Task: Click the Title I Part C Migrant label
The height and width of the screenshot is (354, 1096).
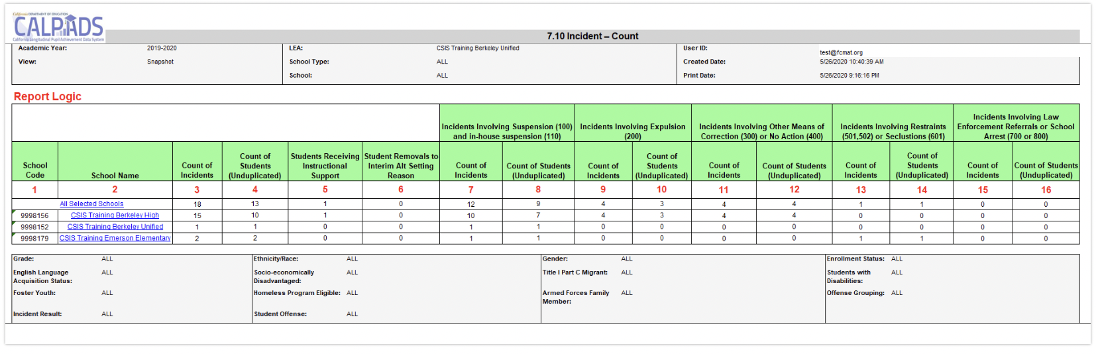Action: point(575,272)
